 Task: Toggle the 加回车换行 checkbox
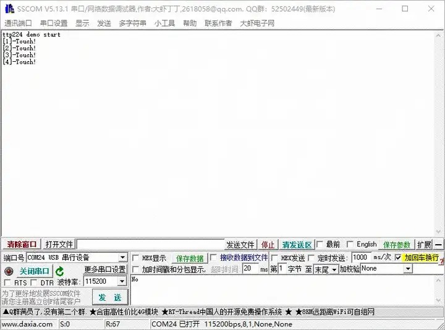coord(398,258)
